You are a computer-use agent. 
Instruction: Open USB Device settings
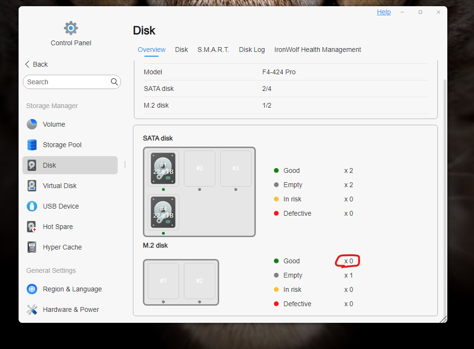pyautogui.click(x=70, y=206)
